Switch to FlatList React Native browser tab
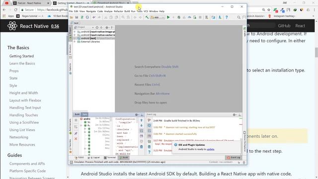318x179 pixels. point(31,3)
